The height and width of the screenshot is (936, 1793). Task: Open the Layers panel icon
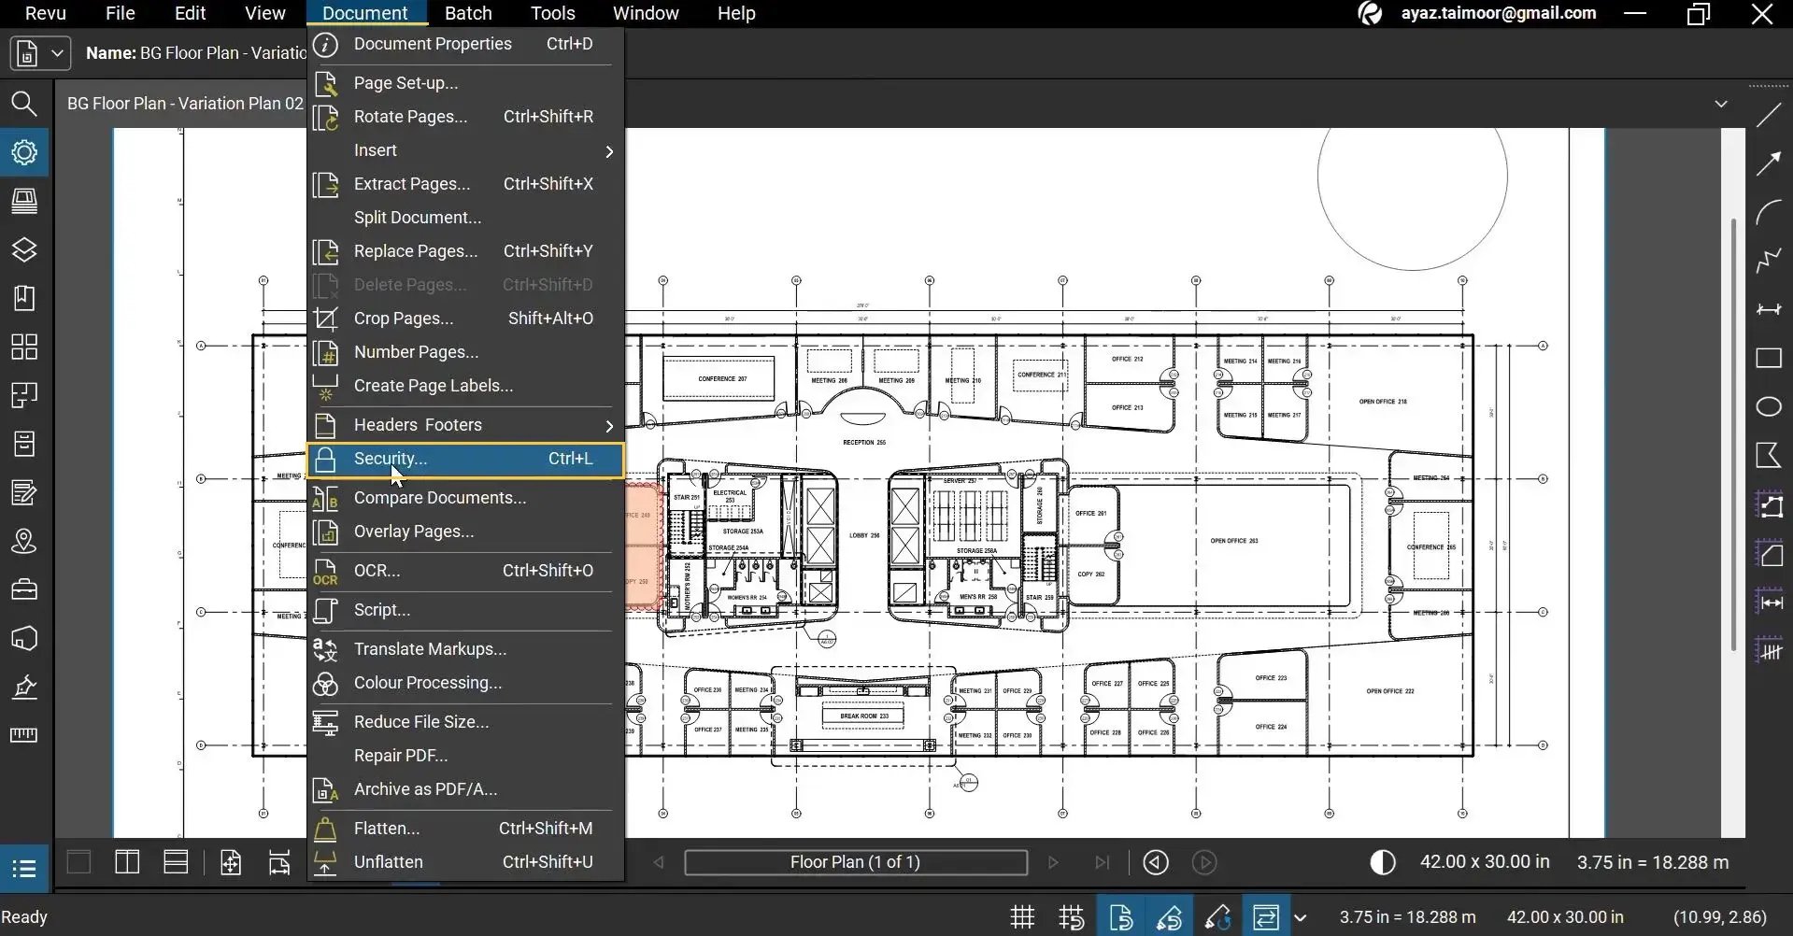24,250
